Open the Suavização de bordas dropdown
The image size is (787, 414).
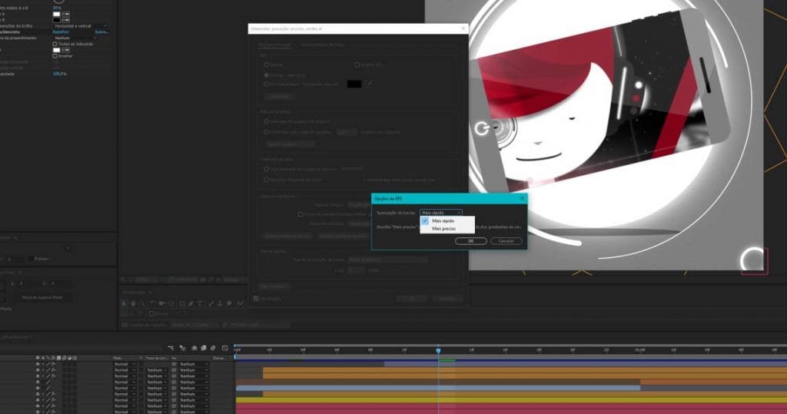441,212
